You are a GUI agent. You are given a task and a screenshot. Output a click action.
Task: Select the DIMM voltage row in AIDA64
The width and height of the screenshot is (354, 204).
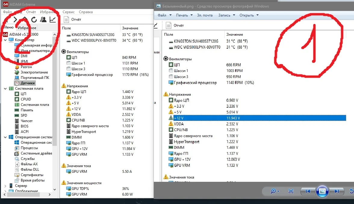coord(76,137)
